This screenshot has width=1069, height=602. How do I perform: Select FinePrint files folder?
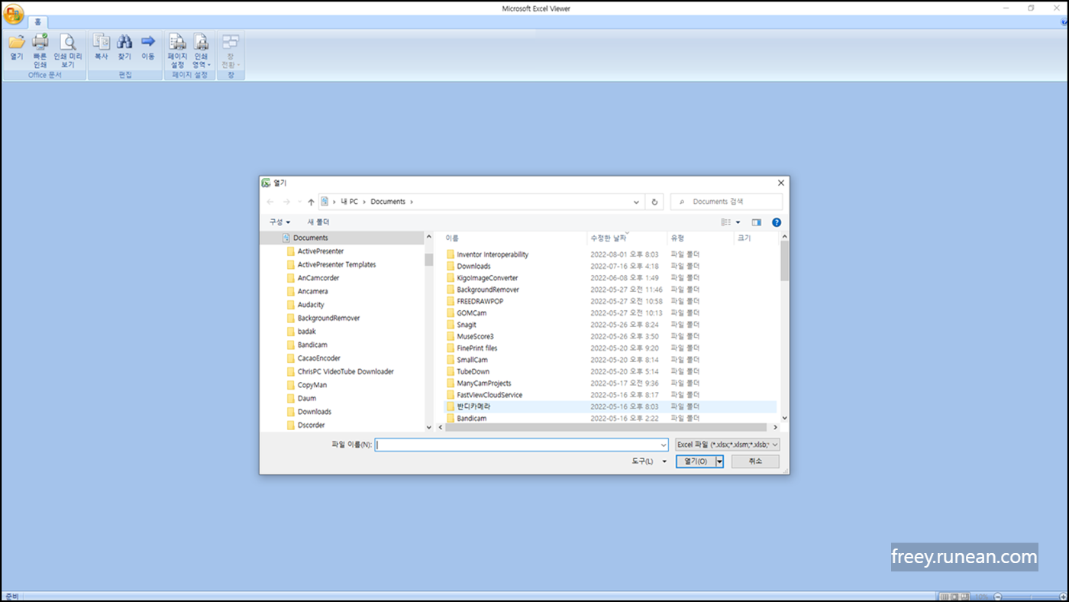pyautogui.click(x=476, y=348)
